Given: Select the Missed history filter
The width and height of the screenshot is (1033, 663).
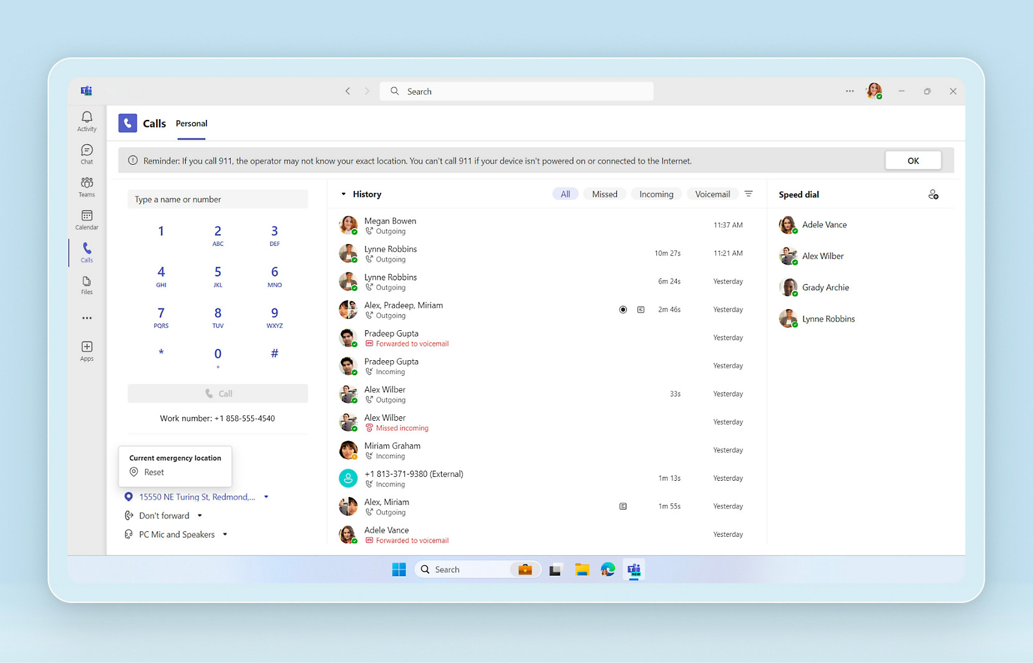Looking at the screenshot, I should click(x=604, y=194).
